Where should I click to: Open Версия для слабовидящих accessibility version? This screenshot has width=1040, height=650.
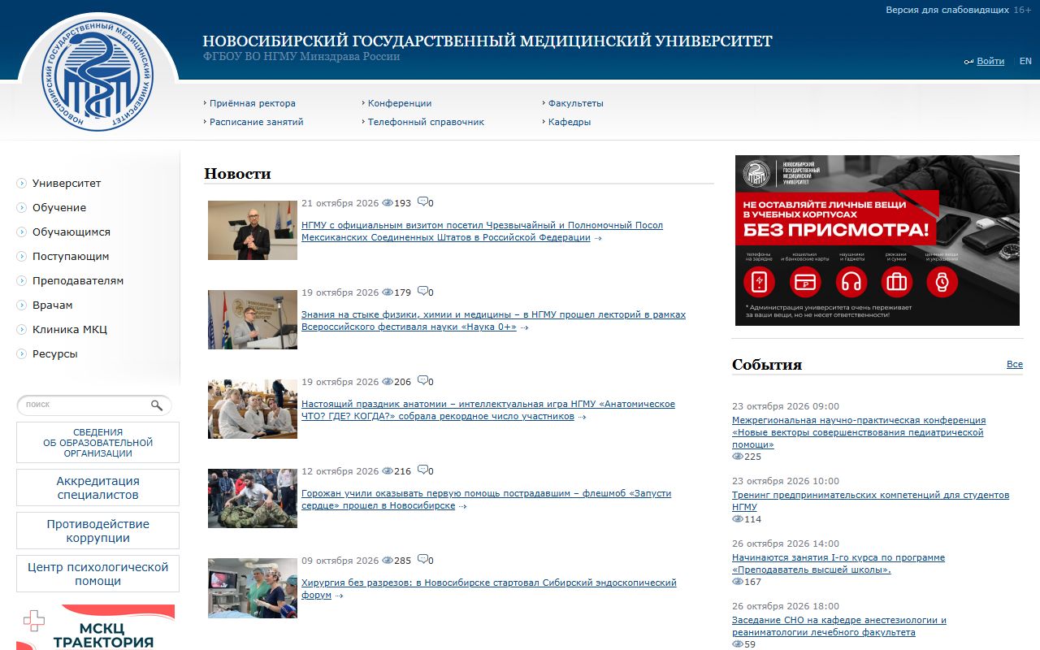[947, 10]
